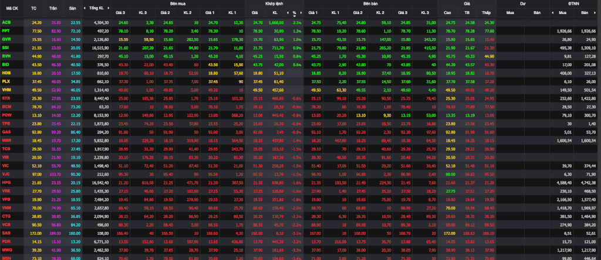Open the MWG ticker symbol
601x260 pixels.
(x=6, y=249)
